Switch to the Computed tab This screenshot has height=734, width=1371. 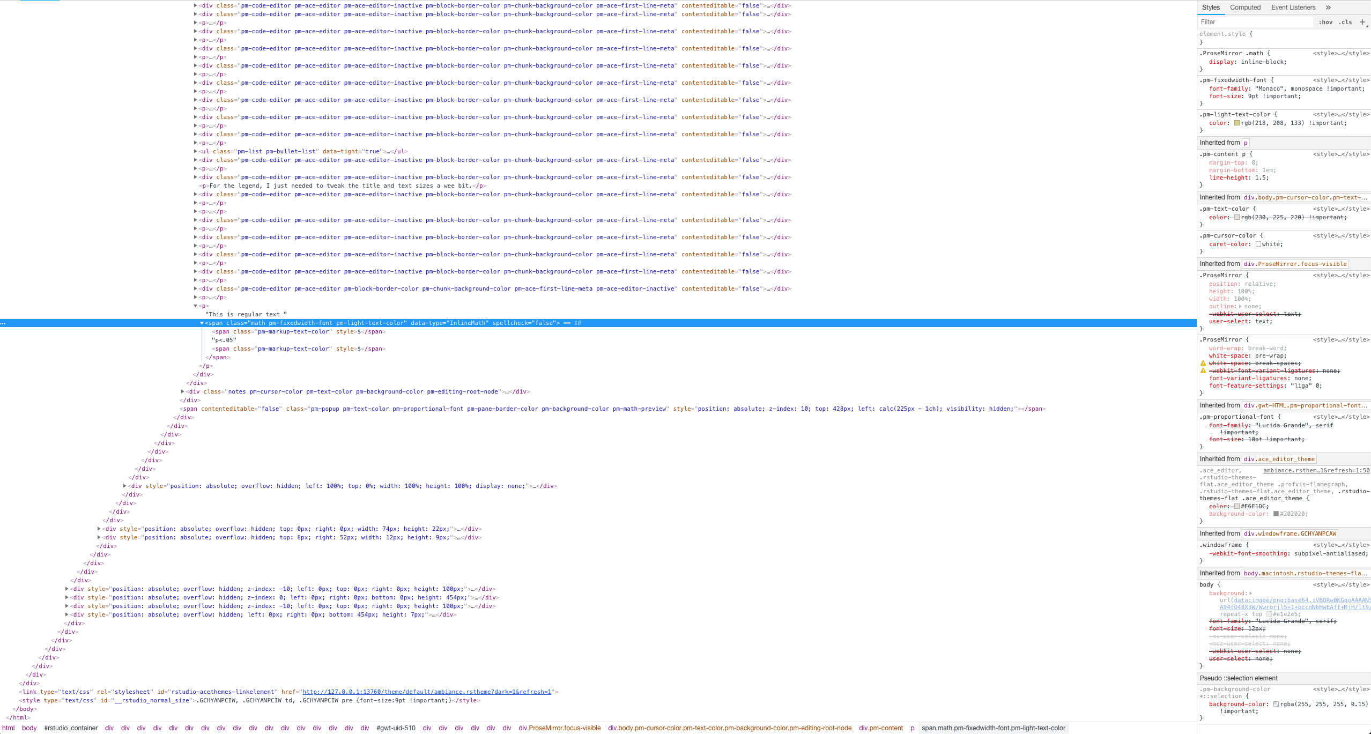1245,7
